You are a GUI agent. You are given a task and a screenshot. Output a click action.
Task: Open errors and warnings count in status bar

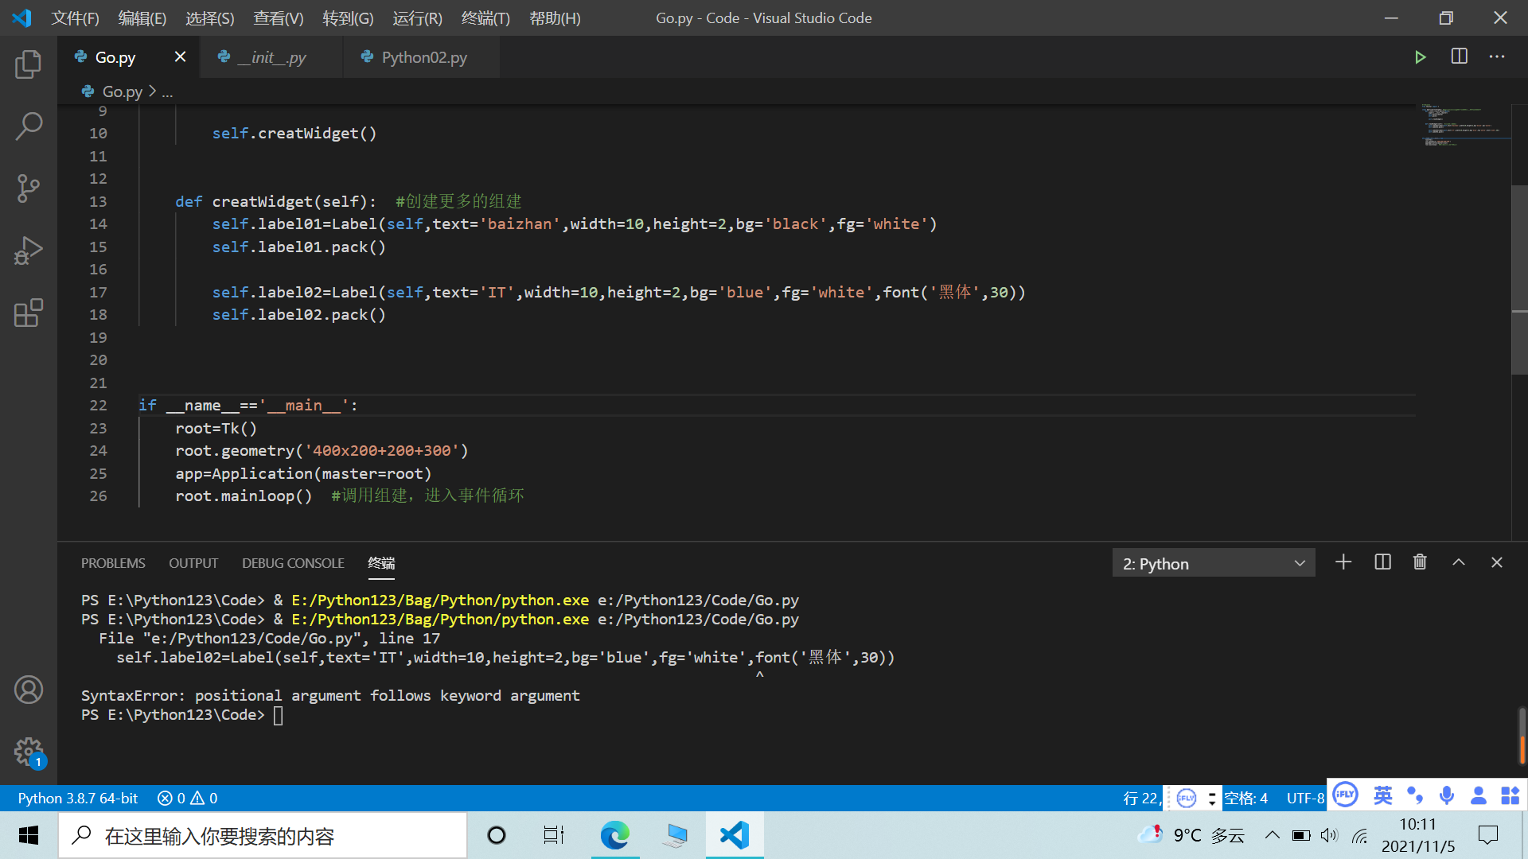tap(187, 798)
